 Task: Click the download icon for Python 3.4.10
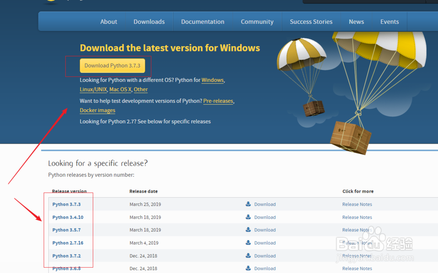coord(248,217)
